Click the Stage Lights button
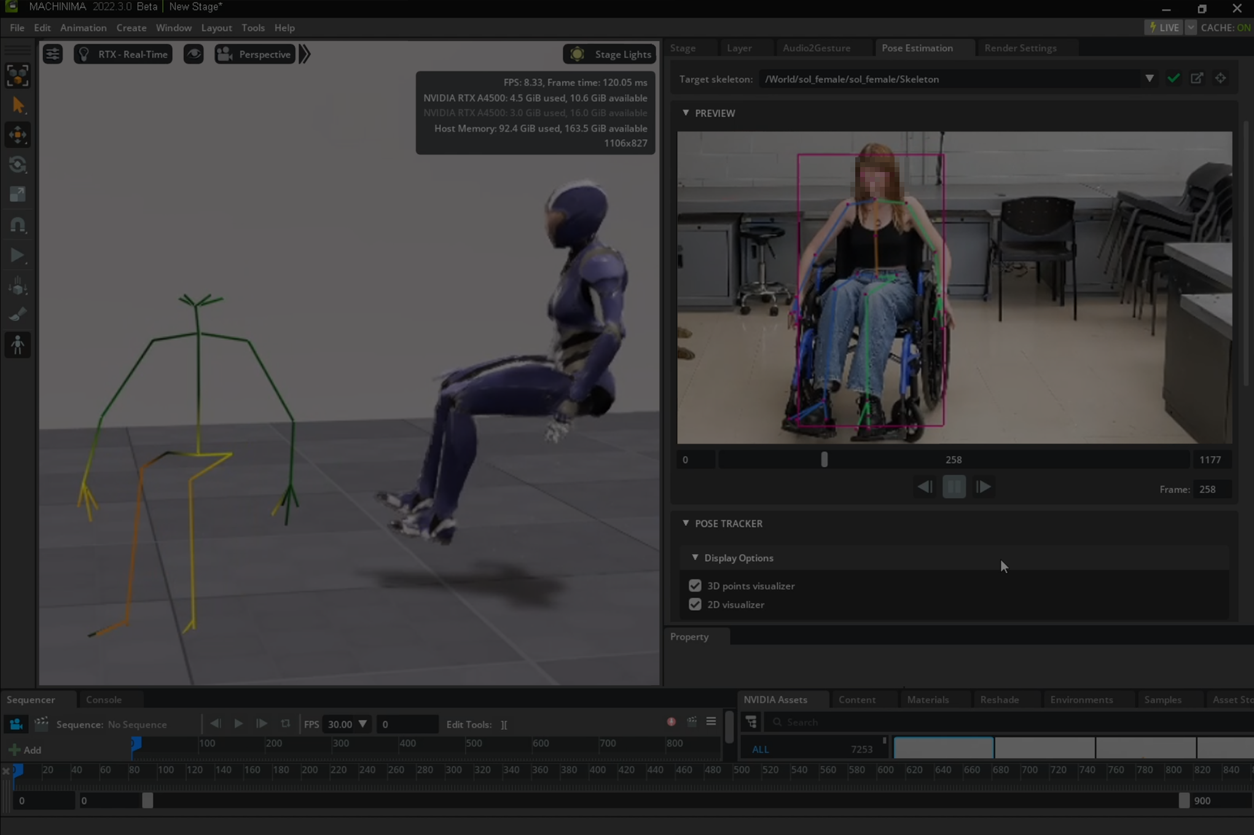Screen dimensions: 1254x835 pyautogui.click(x=610, y=54)
